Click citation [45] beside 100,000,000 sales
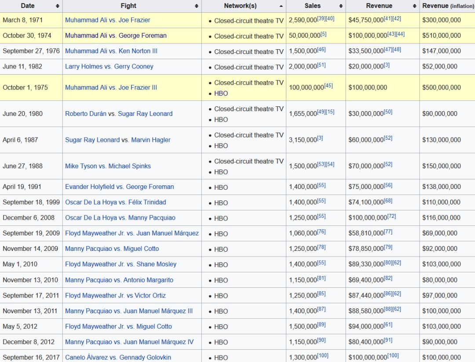The height and width of the screenshot is (362, 475). click(328, 86)
